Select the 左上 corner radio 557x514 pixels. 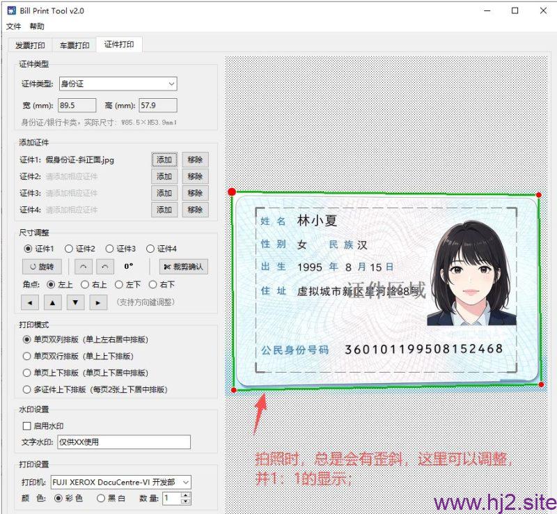pyautogui.click(x=51, y=285)
